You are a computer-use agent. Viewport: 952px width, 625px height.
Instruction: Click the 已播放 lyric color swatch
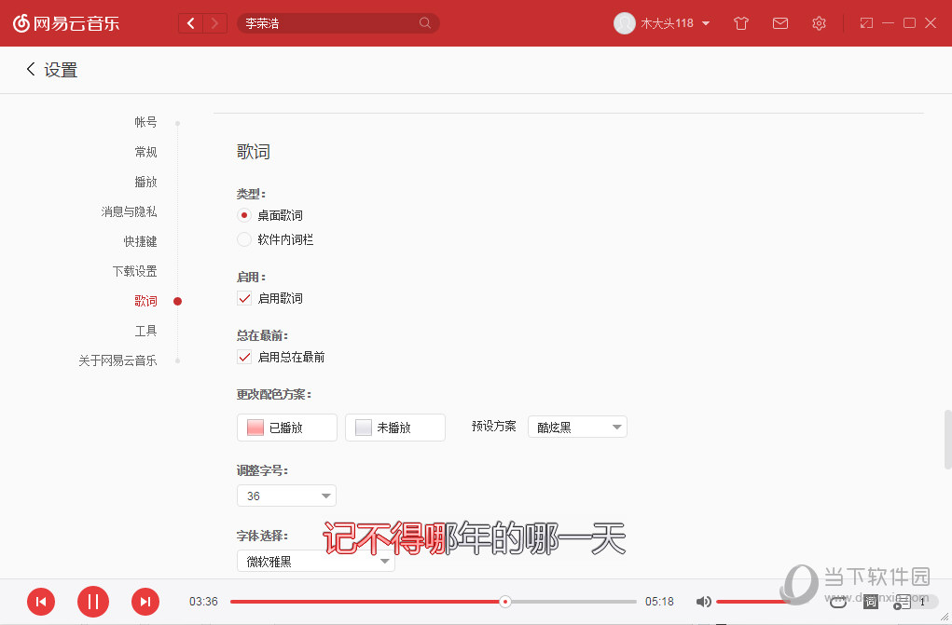[286, 427]
